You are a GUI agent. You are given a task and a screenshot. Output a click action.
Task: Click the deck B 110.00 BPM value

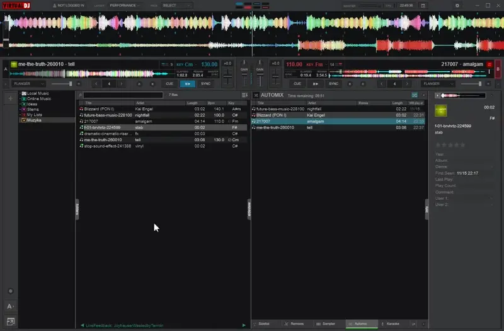[x=294, y=64]
